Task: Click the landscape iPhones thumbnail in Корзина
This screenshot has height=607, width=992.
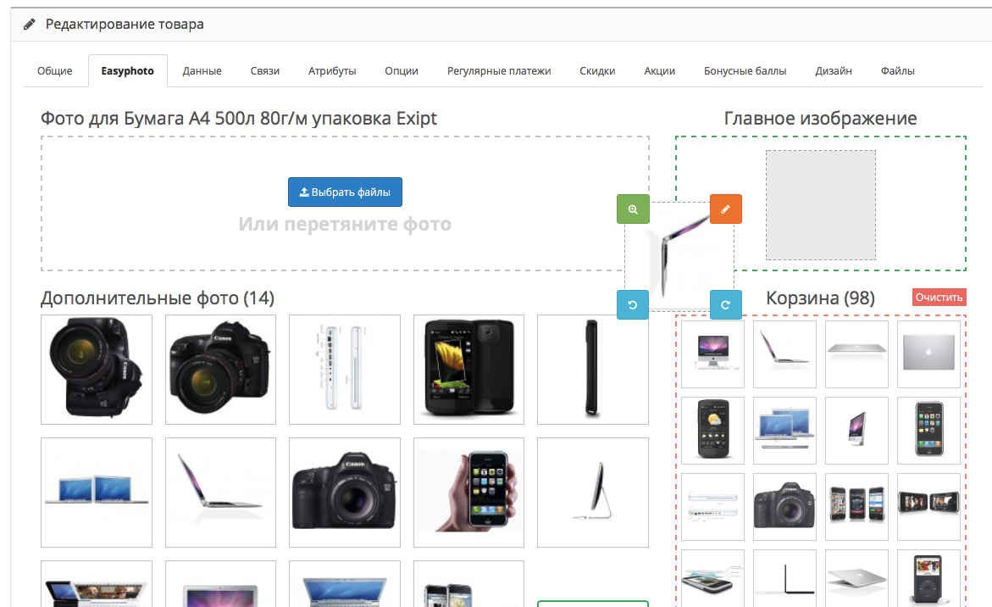Action: click(928, 506)
